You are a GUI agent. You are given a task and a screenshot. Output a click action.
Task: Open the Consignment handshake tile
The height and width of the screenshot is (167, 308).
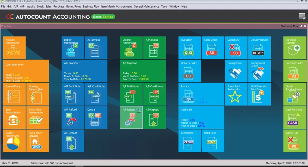pos(236,71)
